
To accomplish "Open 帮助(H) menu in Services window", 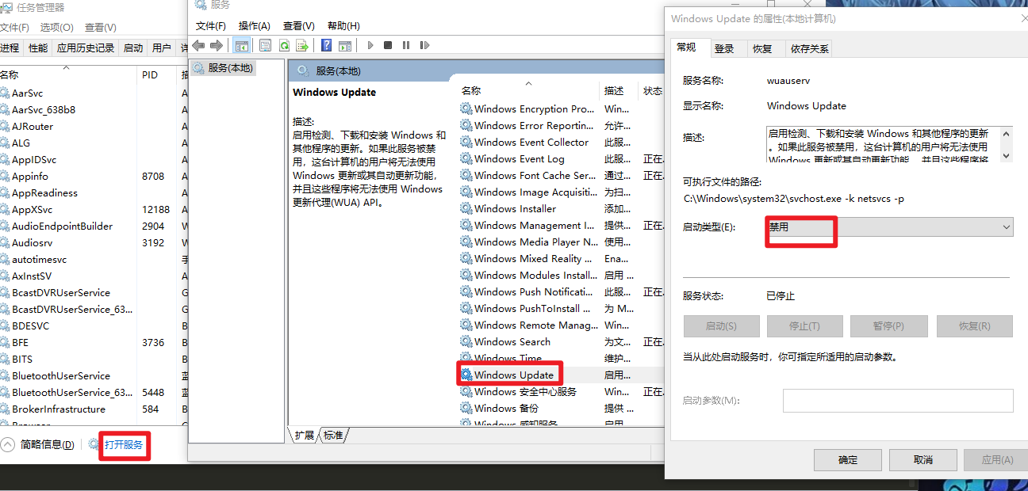I will tap(343, 26).
